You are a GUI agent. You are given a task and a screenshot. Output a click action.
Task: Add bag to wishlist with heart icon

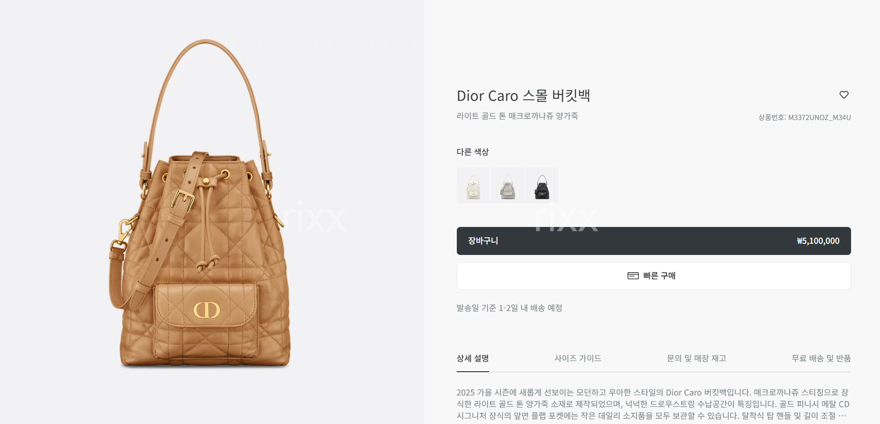(844, 95)
